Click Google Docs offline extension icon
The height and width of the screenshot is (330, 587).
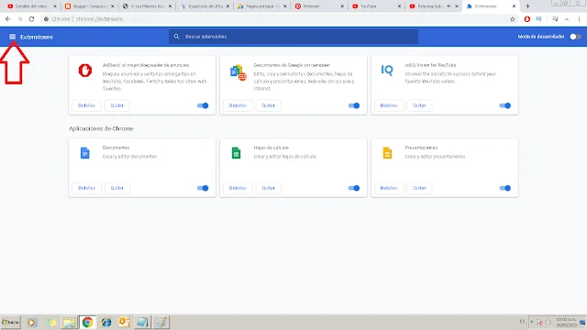(238, 72)
